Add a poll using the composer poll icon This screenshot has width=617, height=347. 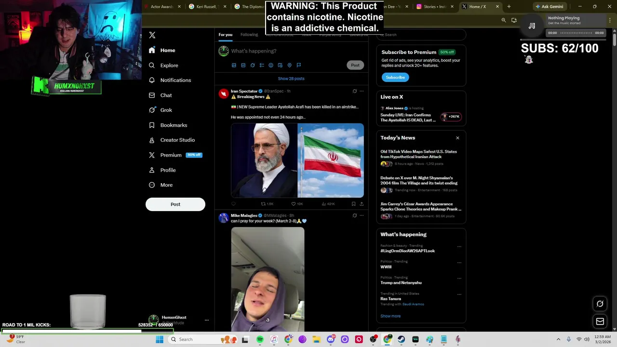point(262,65)
